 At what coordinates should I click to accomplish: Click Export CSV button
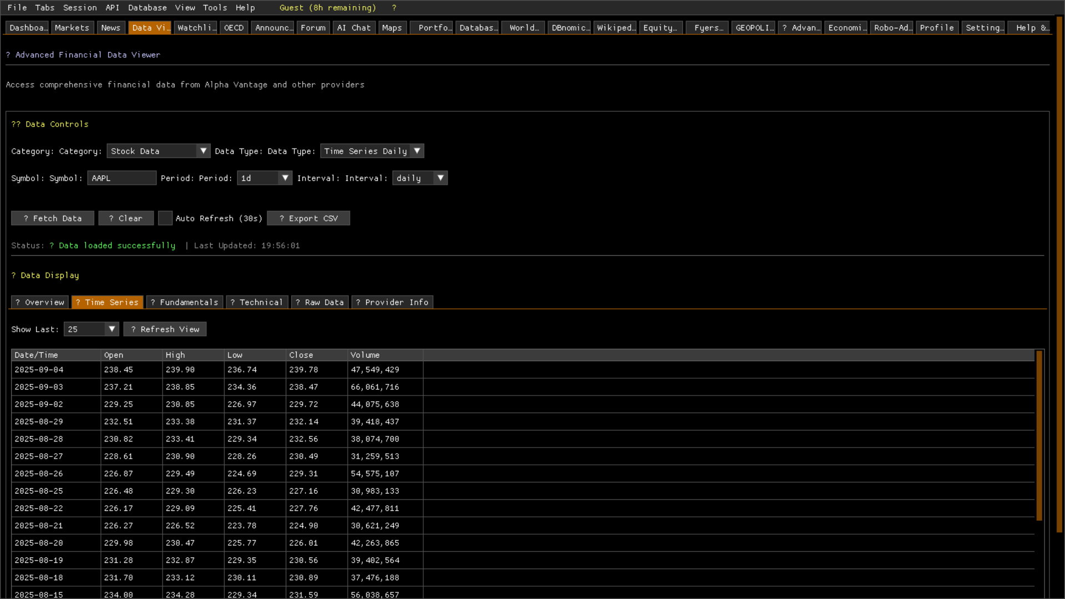308,219
